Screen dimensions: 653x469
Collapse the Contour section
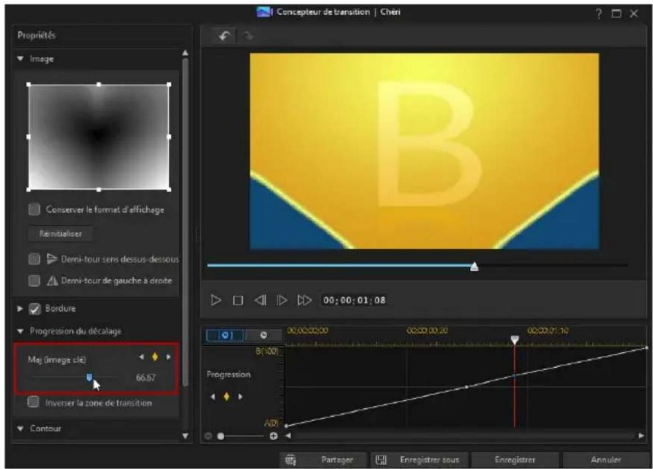(20, 428)
